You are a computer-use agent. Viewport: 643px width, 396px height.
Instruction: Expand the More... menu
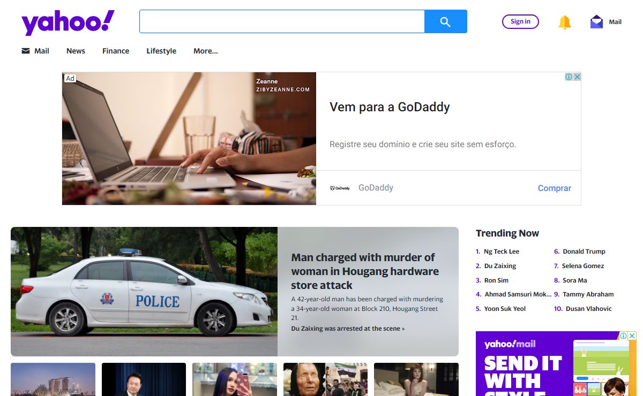[206, 51]
